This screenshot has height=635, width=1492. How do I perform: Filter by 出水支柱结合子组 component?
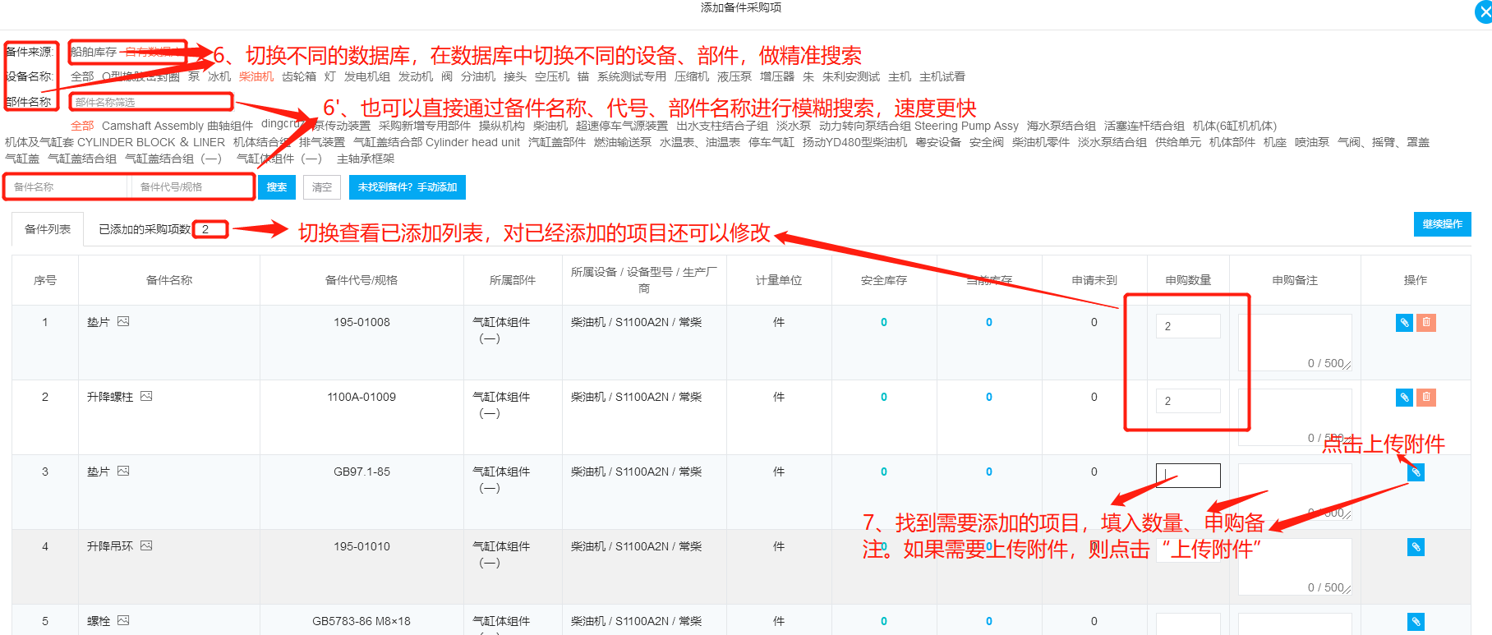pyautogui.click(x=722, y=126)
